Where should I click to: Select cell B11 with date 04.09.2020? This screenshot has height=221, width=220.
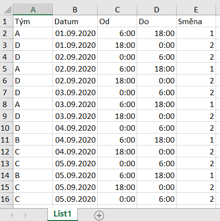pos(75,140)
